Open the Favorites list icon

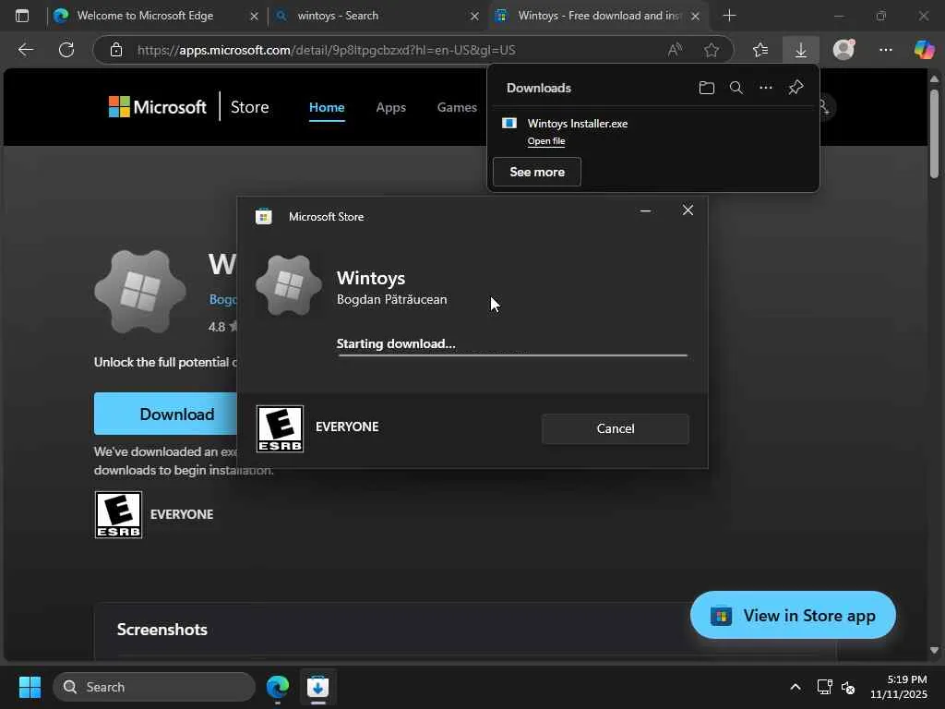760,50
